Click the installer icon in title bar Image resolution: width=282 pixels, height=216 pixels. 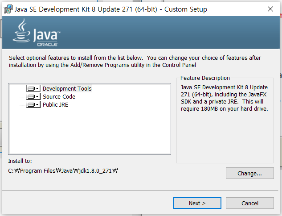point(8,9)
